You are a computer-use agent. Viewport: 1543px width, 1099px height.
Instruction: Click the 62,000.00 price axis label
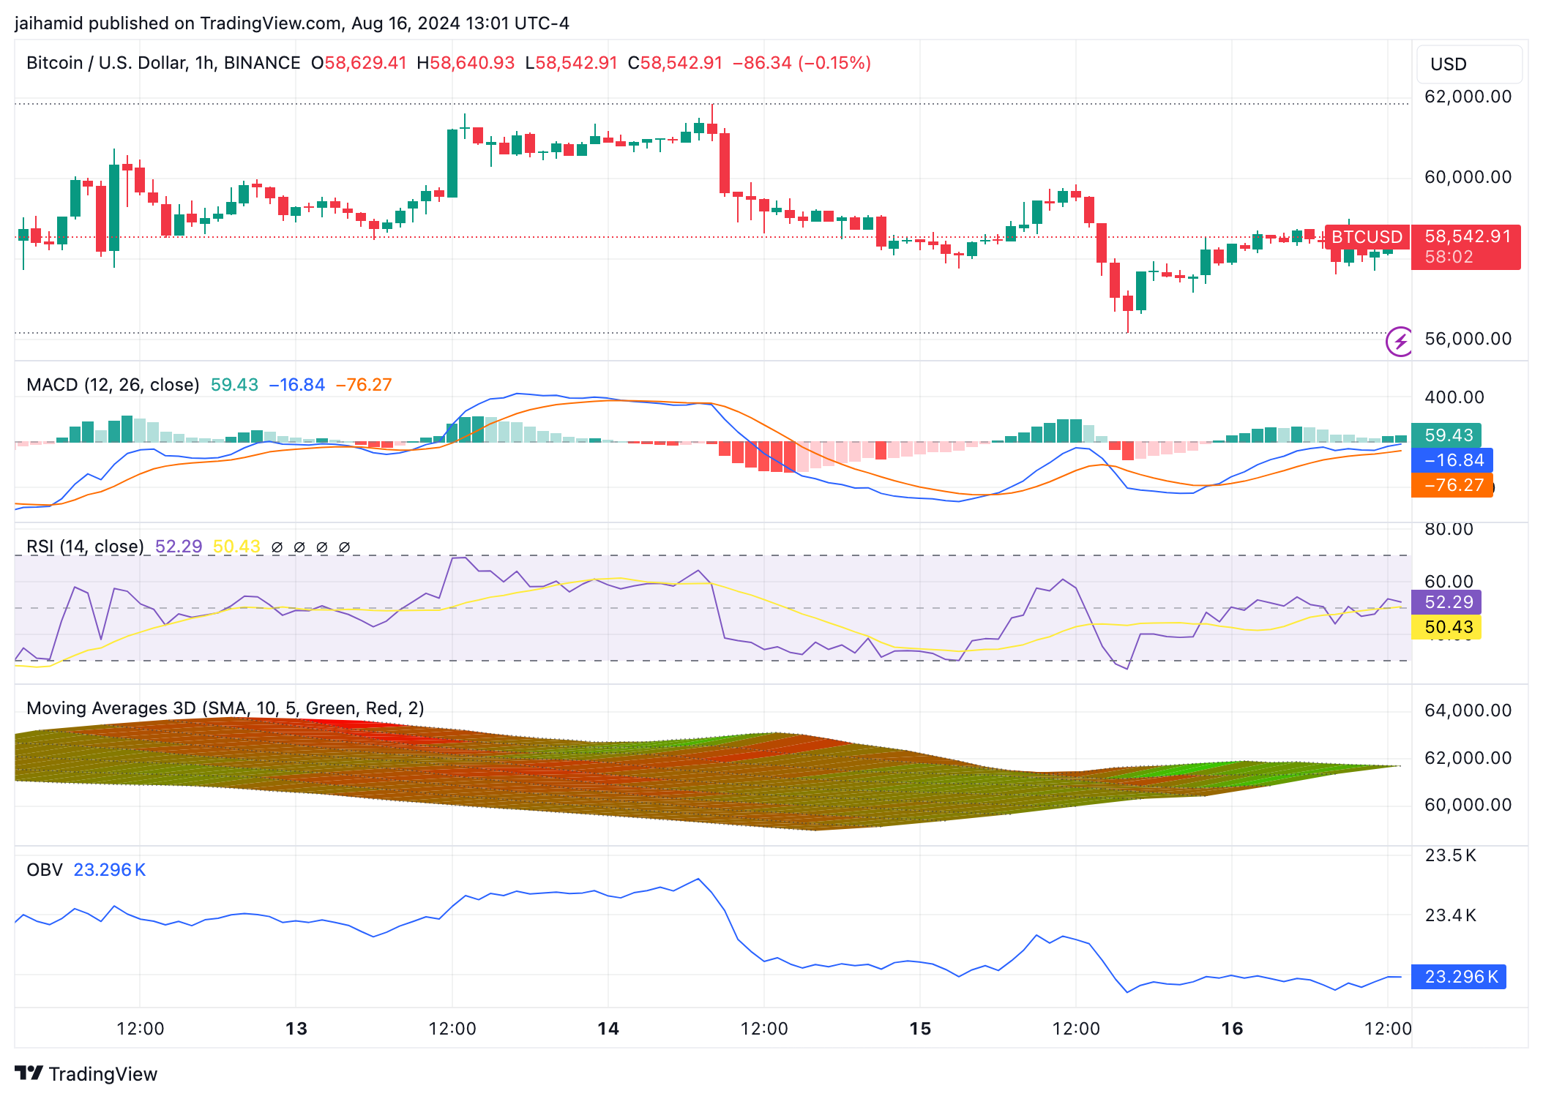pyautogui.click(x=1468, y=97)
